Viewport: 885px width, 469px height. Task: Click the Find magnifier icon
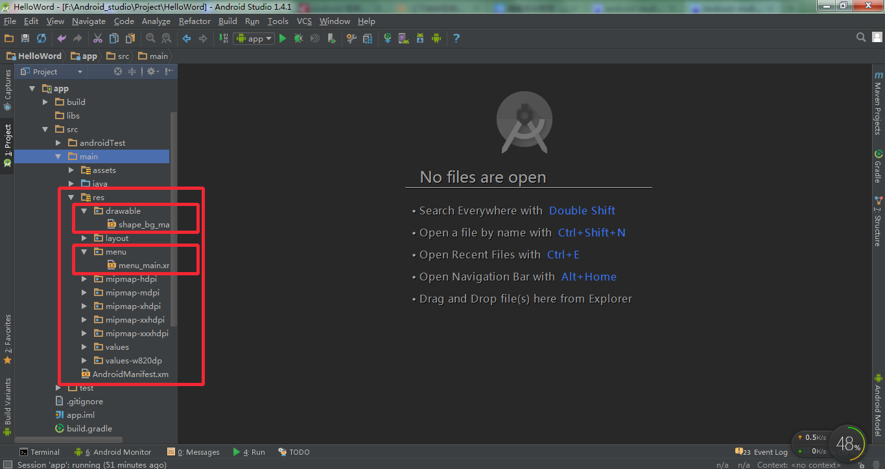150,38
